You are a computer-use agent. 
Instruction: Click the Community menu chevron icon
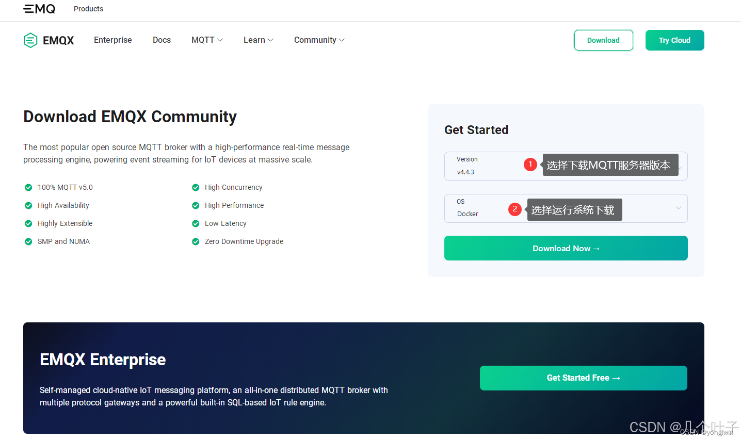coord(342,40)
